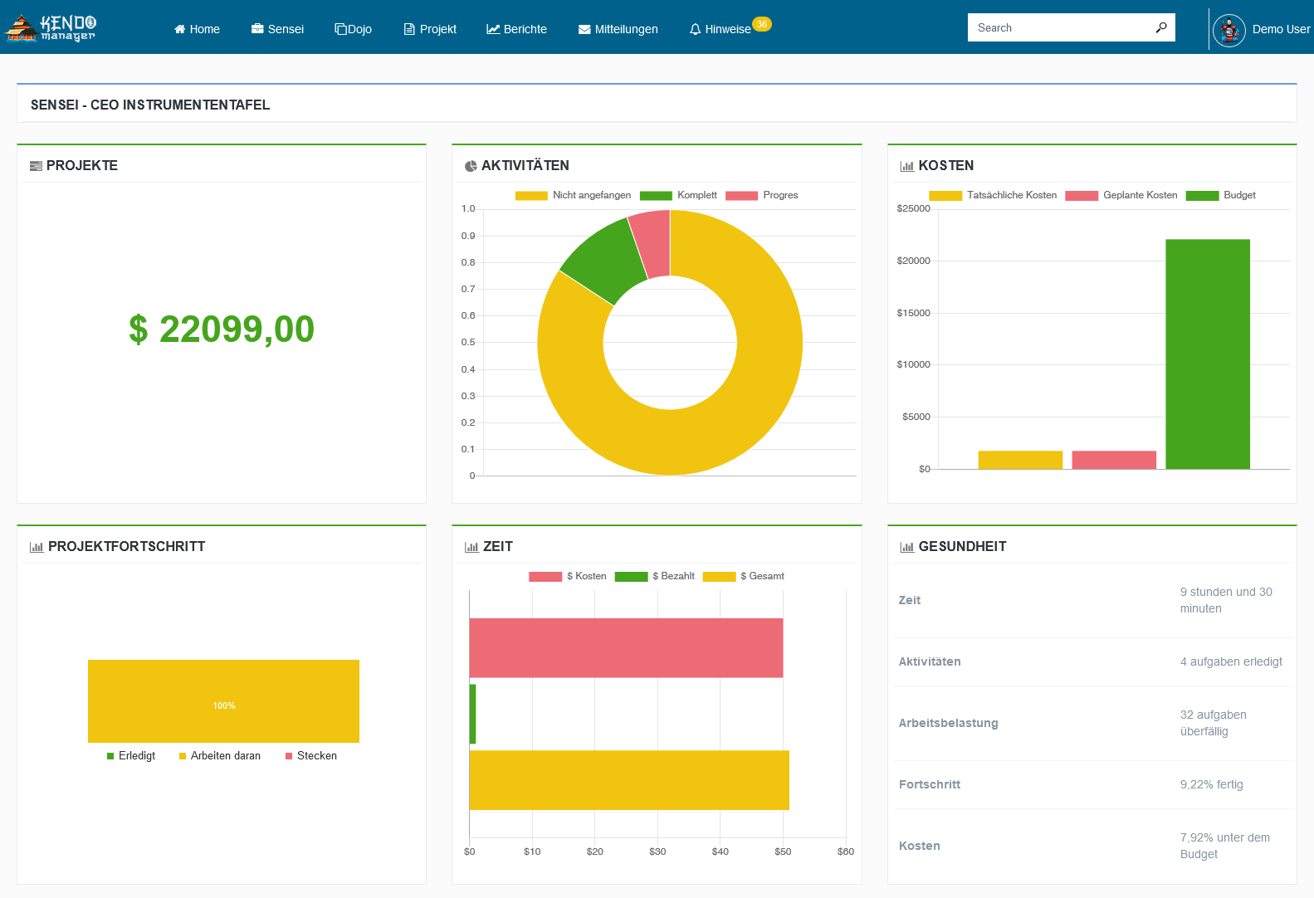Toggle the Erledigt legend entry
The width and height of the screenshot is (1314, 898).
[x=131, y=756]
